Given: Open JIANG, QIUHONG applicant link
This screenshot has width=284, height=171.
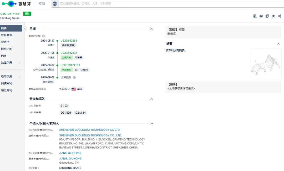Looking at the screenshot, I should 70,158.
